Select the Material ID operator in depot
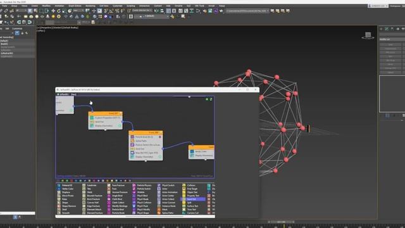The width and height of the screenshot is (405, 228). [x=65, y=186]
